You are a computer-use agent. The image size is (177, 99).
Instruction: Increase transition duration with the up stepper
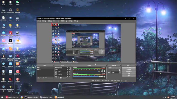click(120, 72)
